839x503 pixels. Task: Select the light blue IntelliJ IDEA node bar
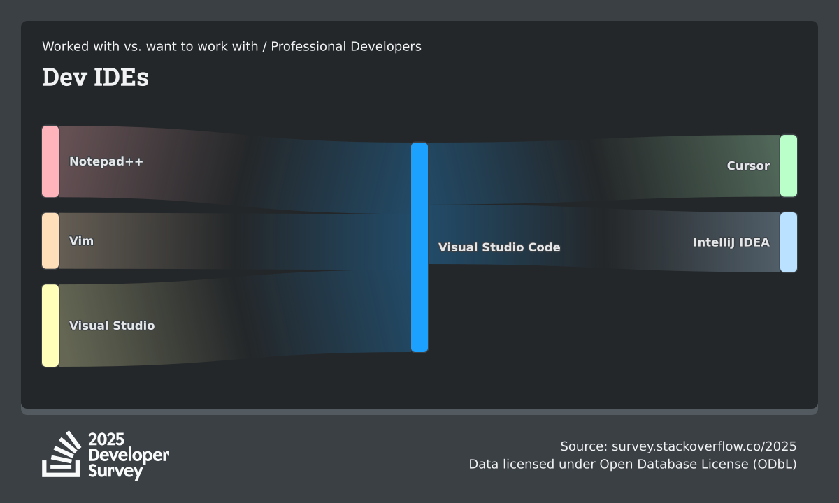point(788,242)
